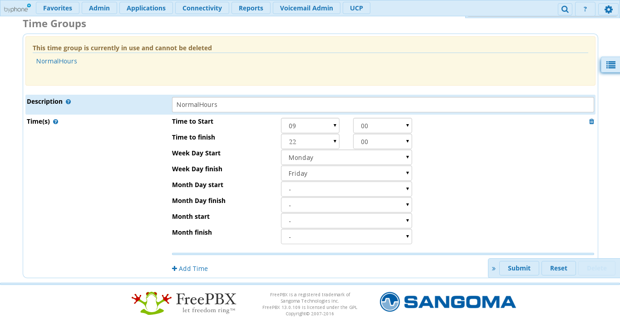This screenshot has height=328, width=620.
Task: Open the Time Groups list side panel
Action: point(610,65)
